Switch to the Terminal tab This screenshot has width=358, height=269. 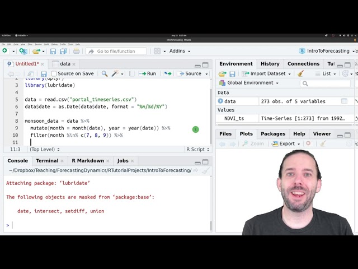coord(47,161)
